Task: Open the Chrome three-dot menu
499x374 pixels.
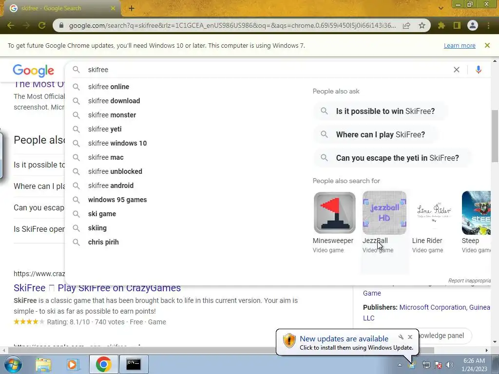Action: click(488, 25)
